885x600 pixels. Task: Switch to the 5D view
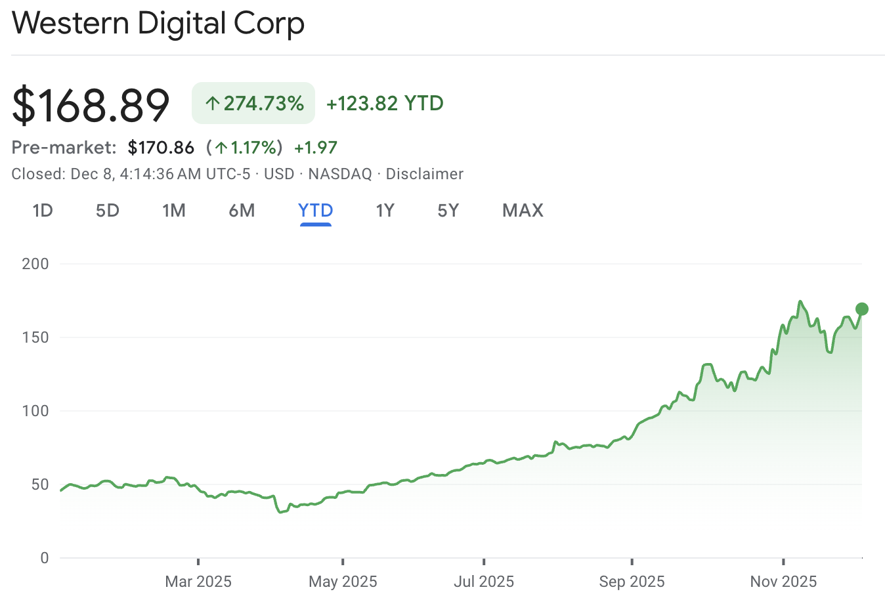(x=107, y=210)
